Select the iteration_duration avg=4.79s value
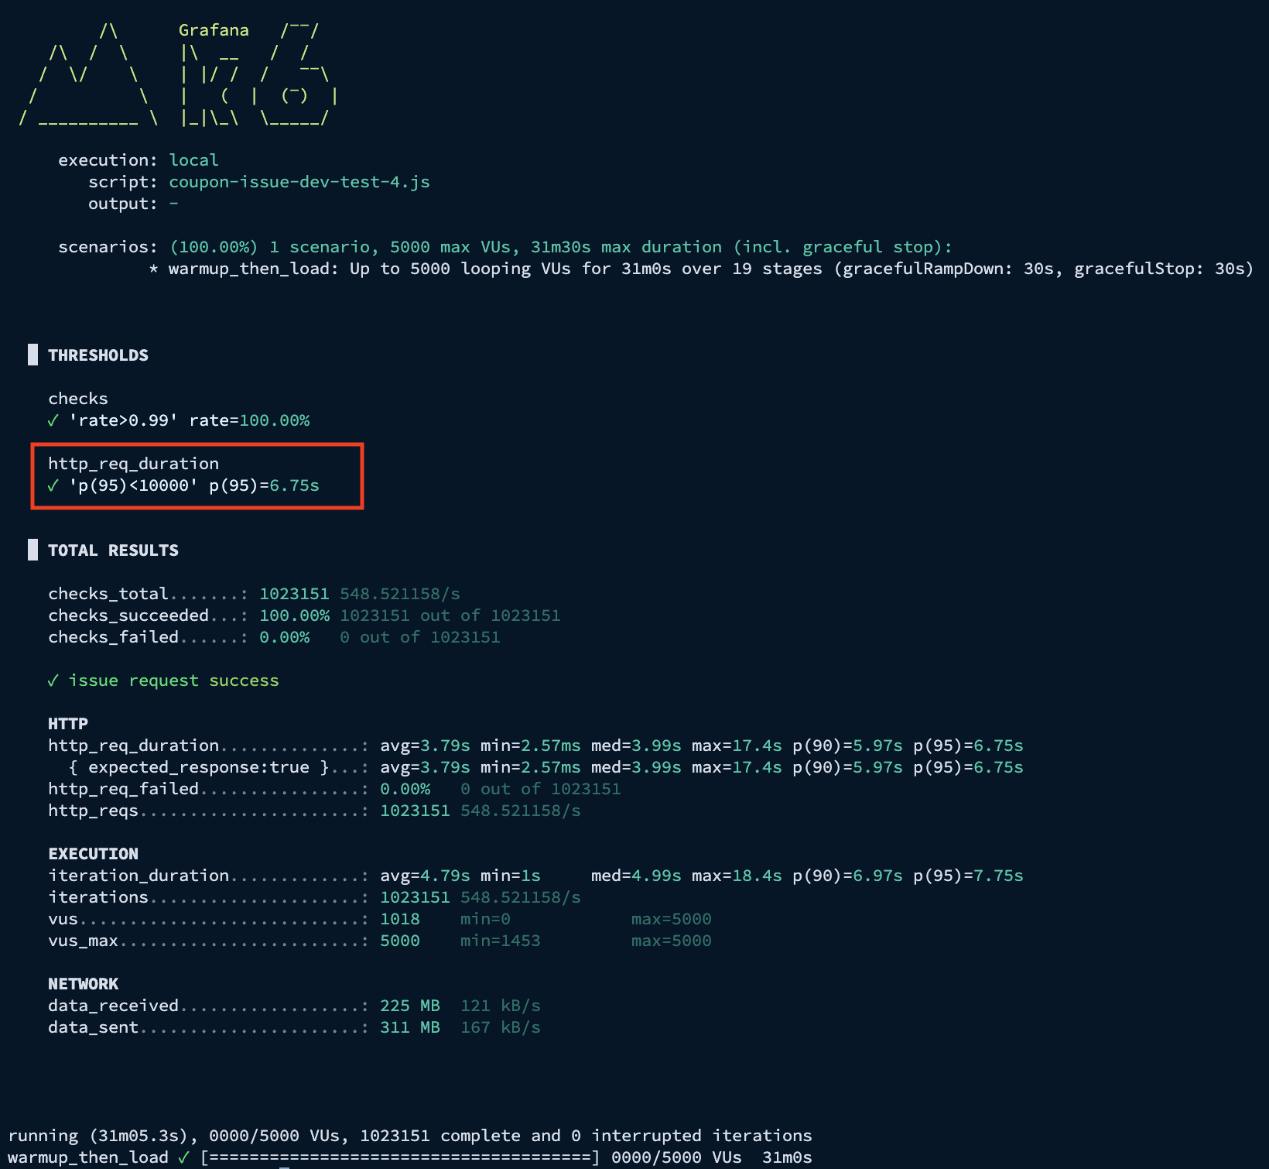This screenshot has height=1169, width=1269. point(425,876)
